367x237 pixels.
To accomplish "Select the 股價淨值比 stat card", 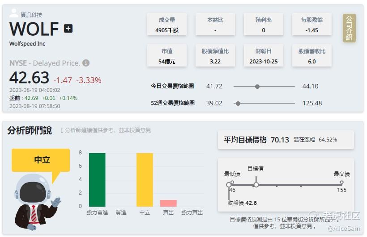I will (215, 56).
